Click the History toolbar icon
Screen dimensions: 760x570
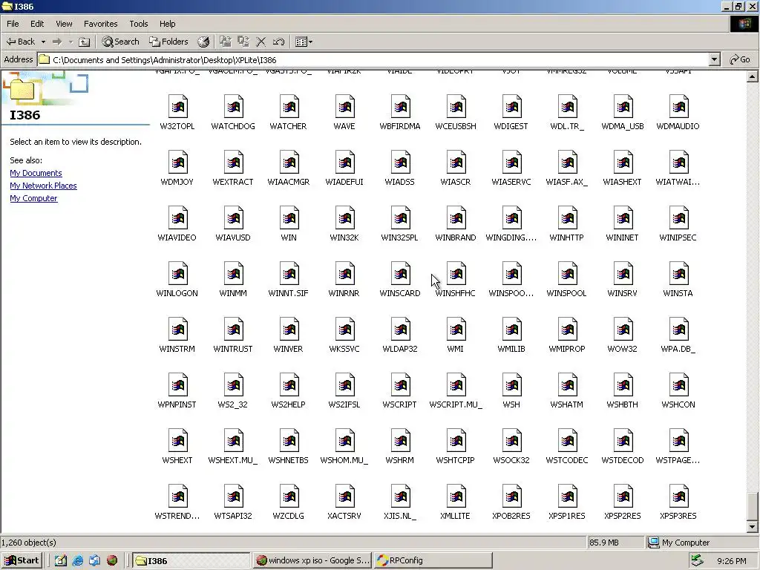203,42
